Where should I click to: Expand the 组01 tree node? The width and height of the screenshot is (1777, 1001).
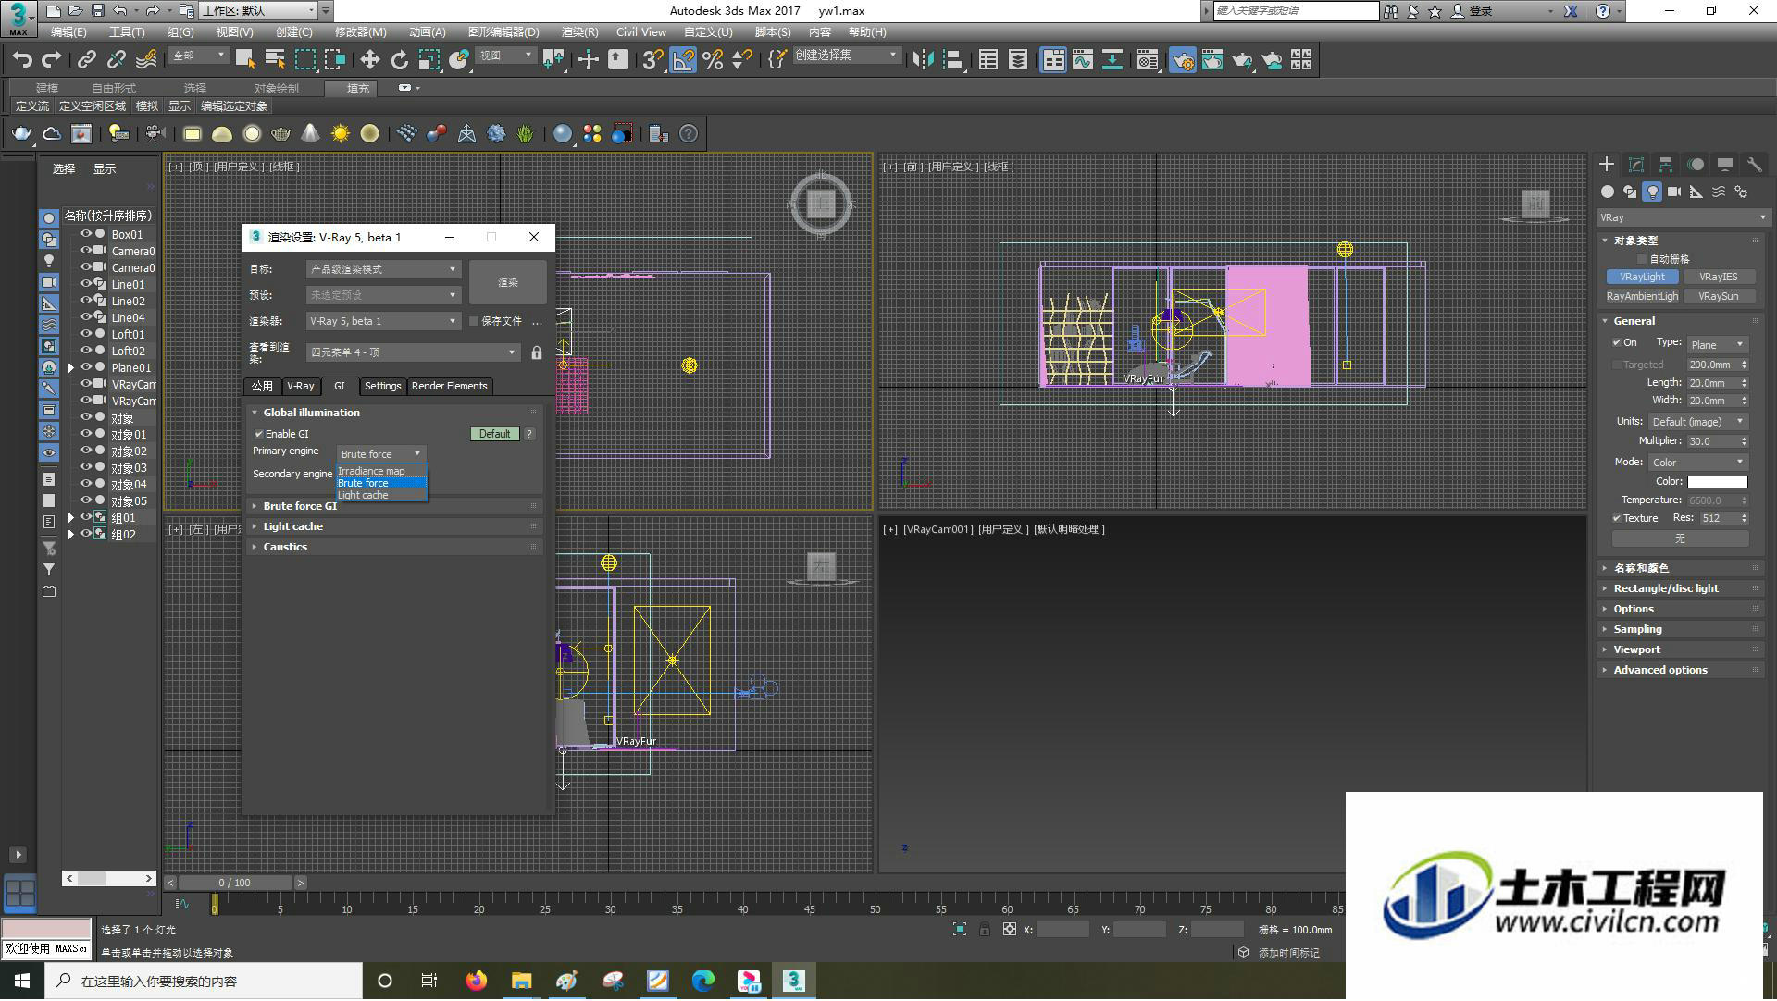[x=71, y=518]
